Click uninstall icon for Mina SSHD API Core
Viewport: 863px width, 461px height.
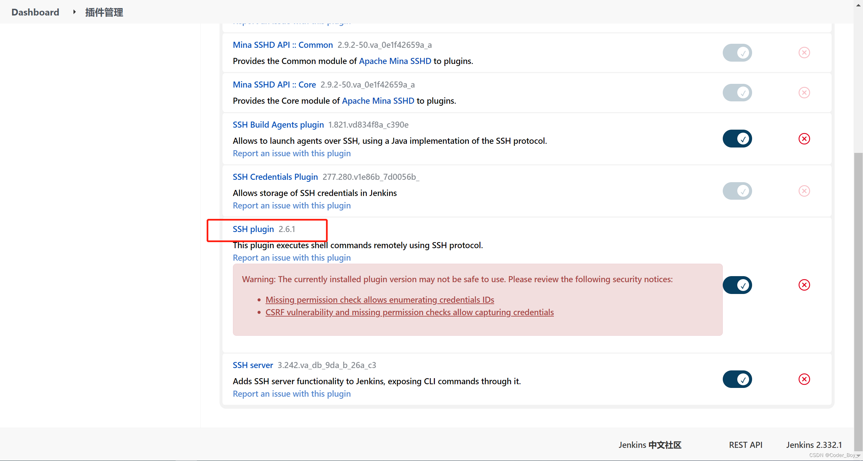click(x=804, y=93)
